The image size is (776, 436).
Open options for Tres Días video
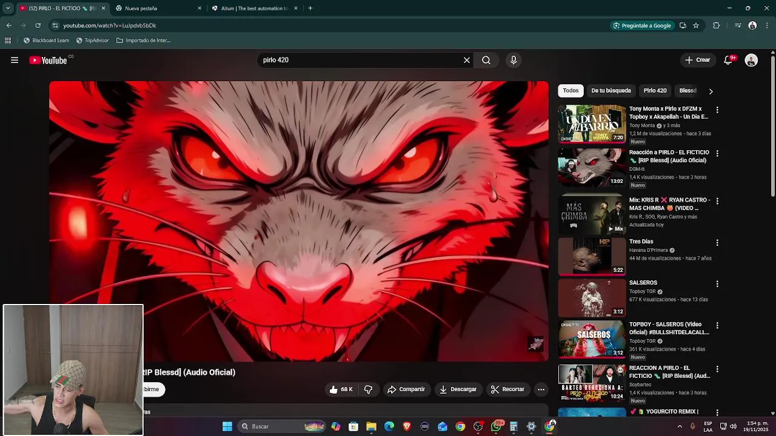717,242
